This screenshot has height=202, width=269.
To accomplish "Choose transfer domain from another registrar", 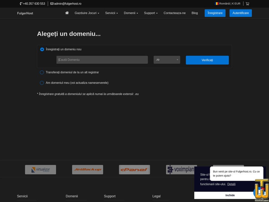I will tap(42, 72).
